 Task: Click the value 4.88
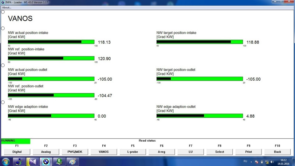pyautogui.click(x=250, y=116)
